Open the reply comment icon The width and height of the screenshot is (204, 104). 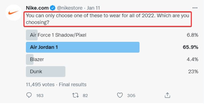tap(29, 95)
